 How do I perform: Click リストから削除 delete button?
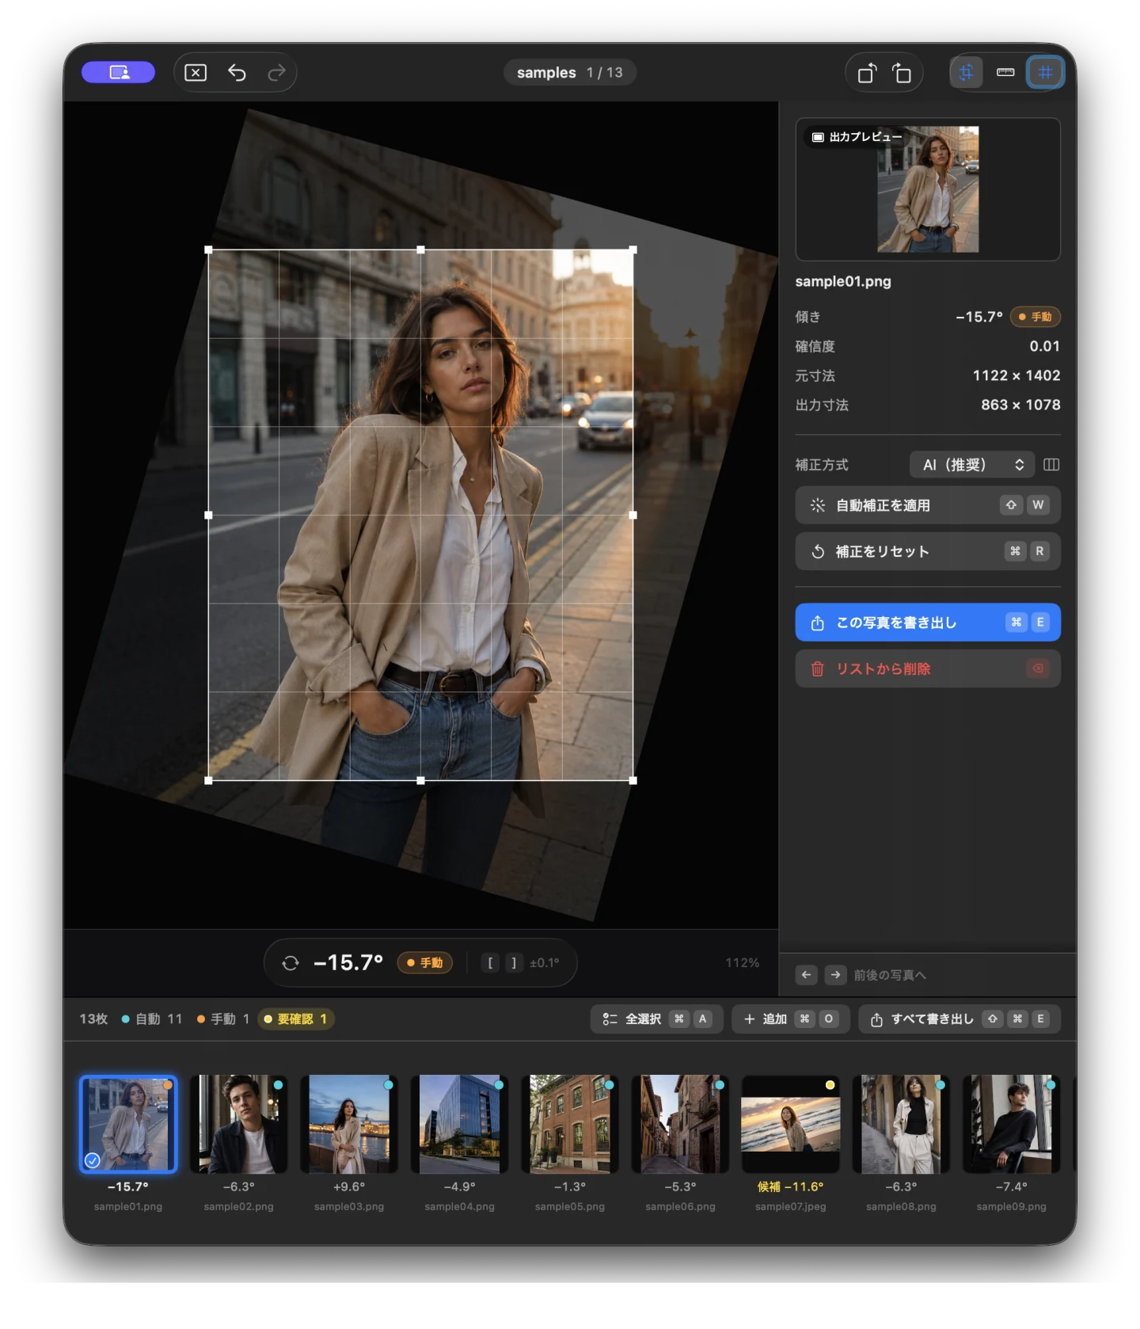coord(928,668)
